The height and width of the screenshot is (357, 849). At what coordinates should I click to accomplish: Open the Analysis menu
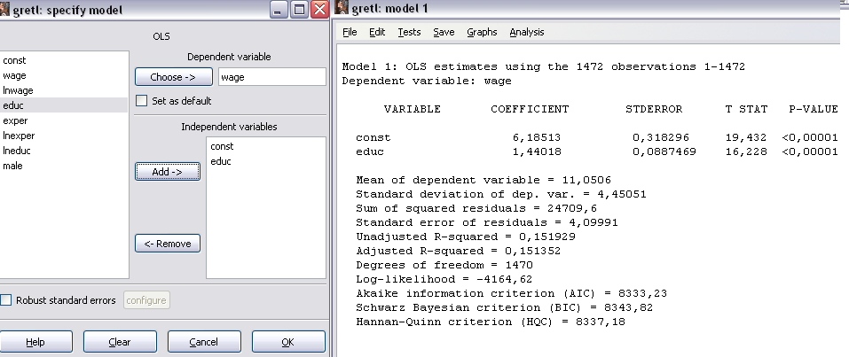(527, 32)
